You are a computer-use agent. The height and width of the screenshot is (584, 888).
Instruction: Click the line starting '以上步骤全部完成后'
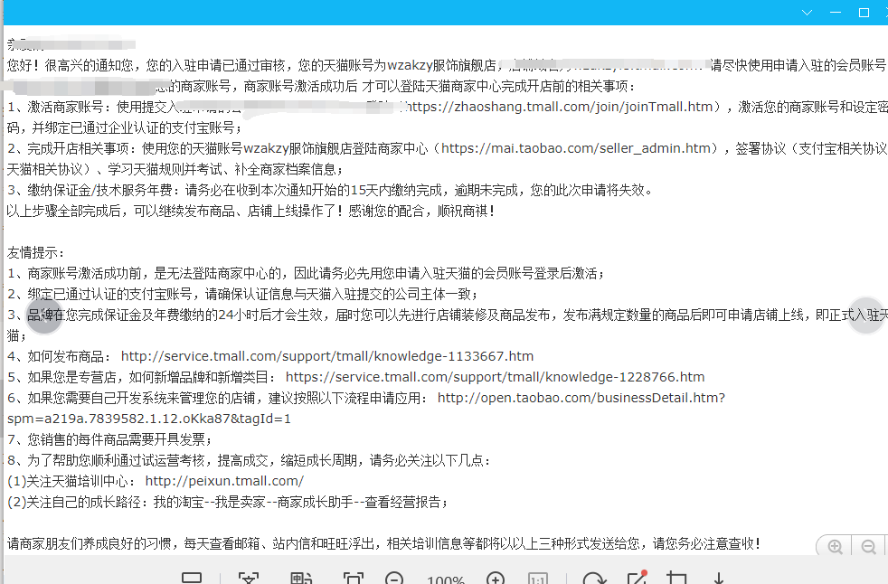(250, 212)
